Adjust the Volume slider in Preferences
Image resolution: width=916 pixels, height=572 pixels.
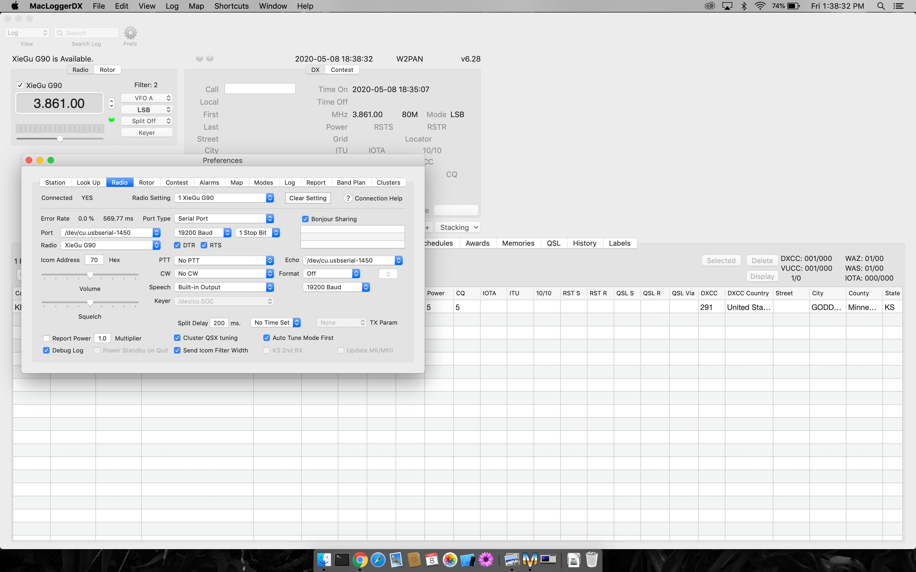[x=90, y=275]
